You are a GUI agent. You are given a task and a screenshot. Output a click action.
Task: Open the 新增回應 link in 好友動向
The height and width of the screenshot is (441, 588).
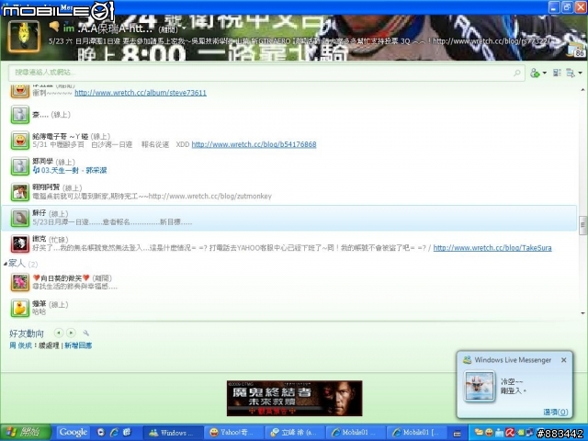[78, 345]
